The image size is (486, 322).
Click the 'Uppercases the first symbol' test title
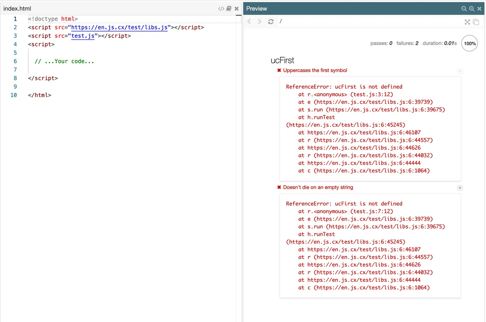[315, 70]
